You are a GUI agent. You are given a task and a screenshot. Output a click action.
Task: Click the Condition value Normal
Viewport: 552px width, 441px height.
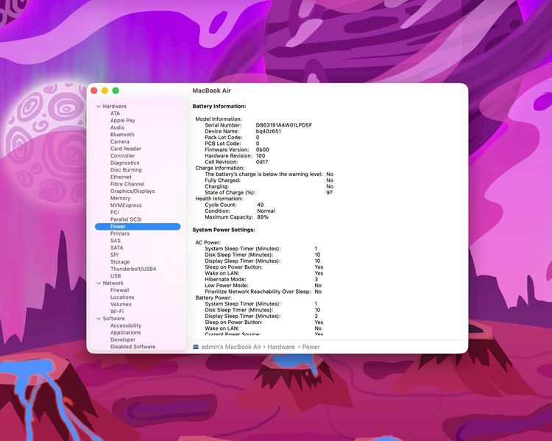(x=266, y=211)
